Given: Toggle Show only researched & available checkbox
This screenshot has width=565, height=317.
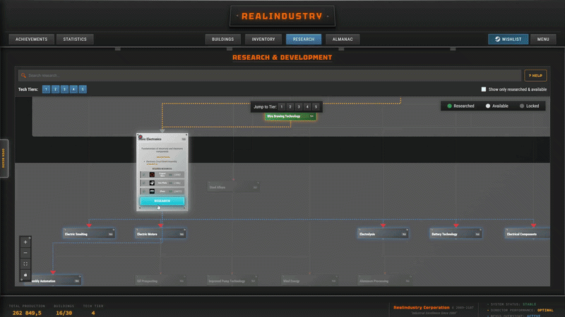Looking at the screenshot, I should point(484,89).
